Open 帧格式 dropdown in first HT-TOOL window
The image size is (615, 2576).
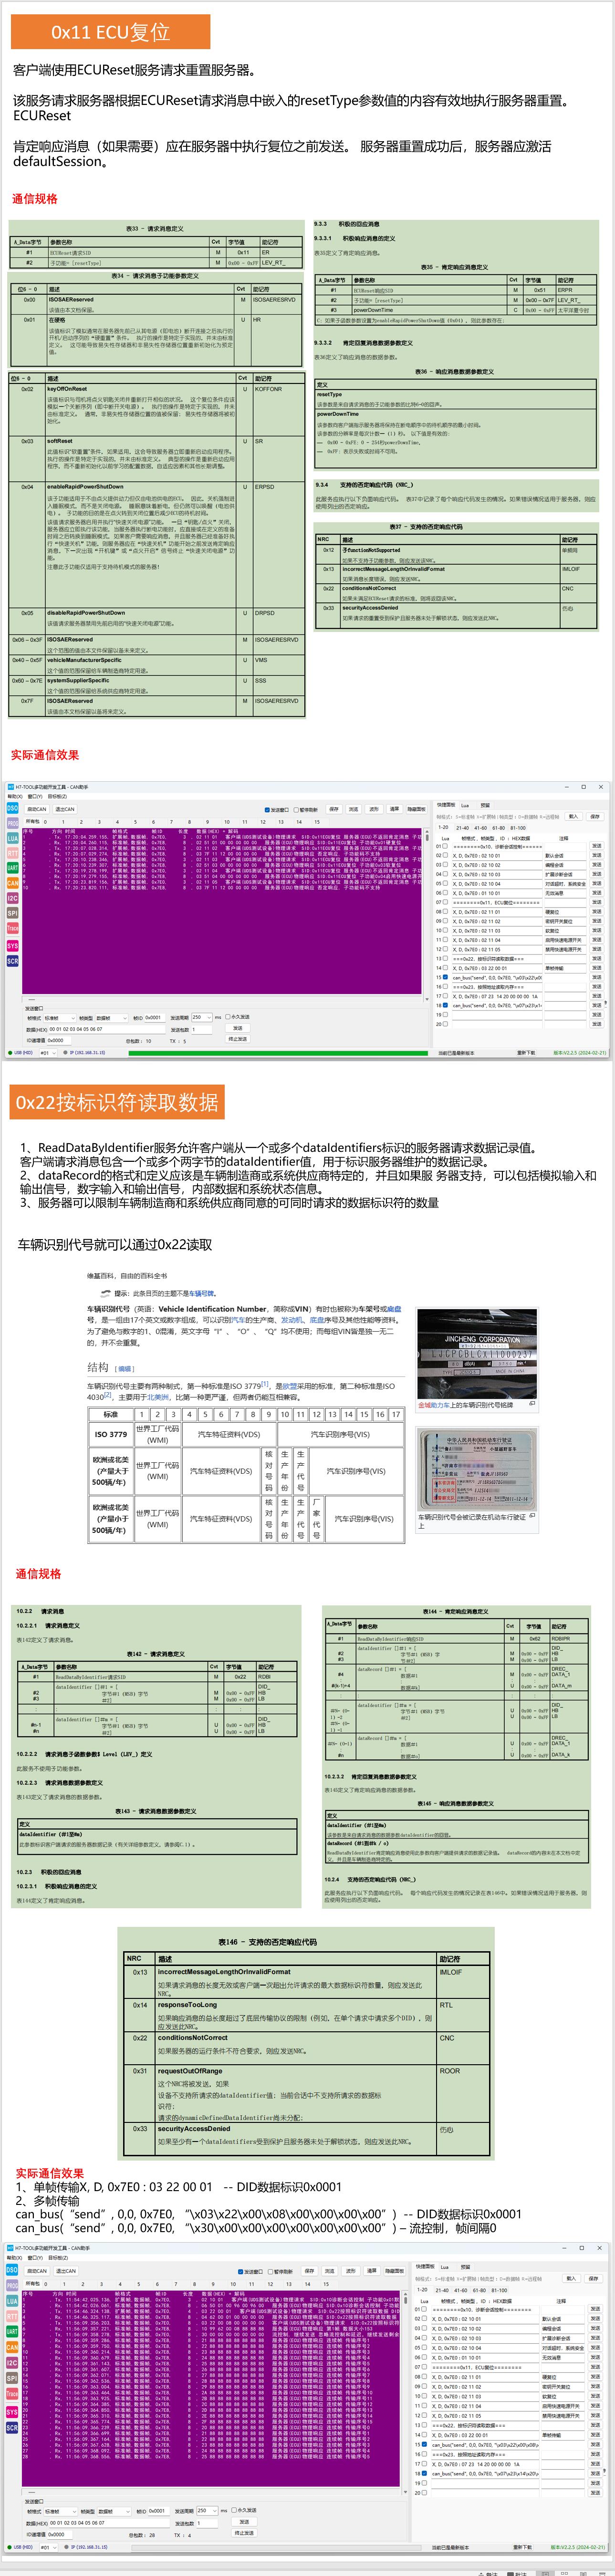point(60,1018)
